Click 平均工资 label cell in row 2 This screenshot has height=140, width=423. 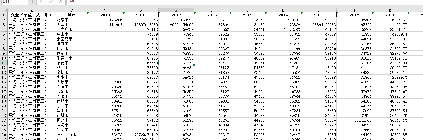pos(32,20)
